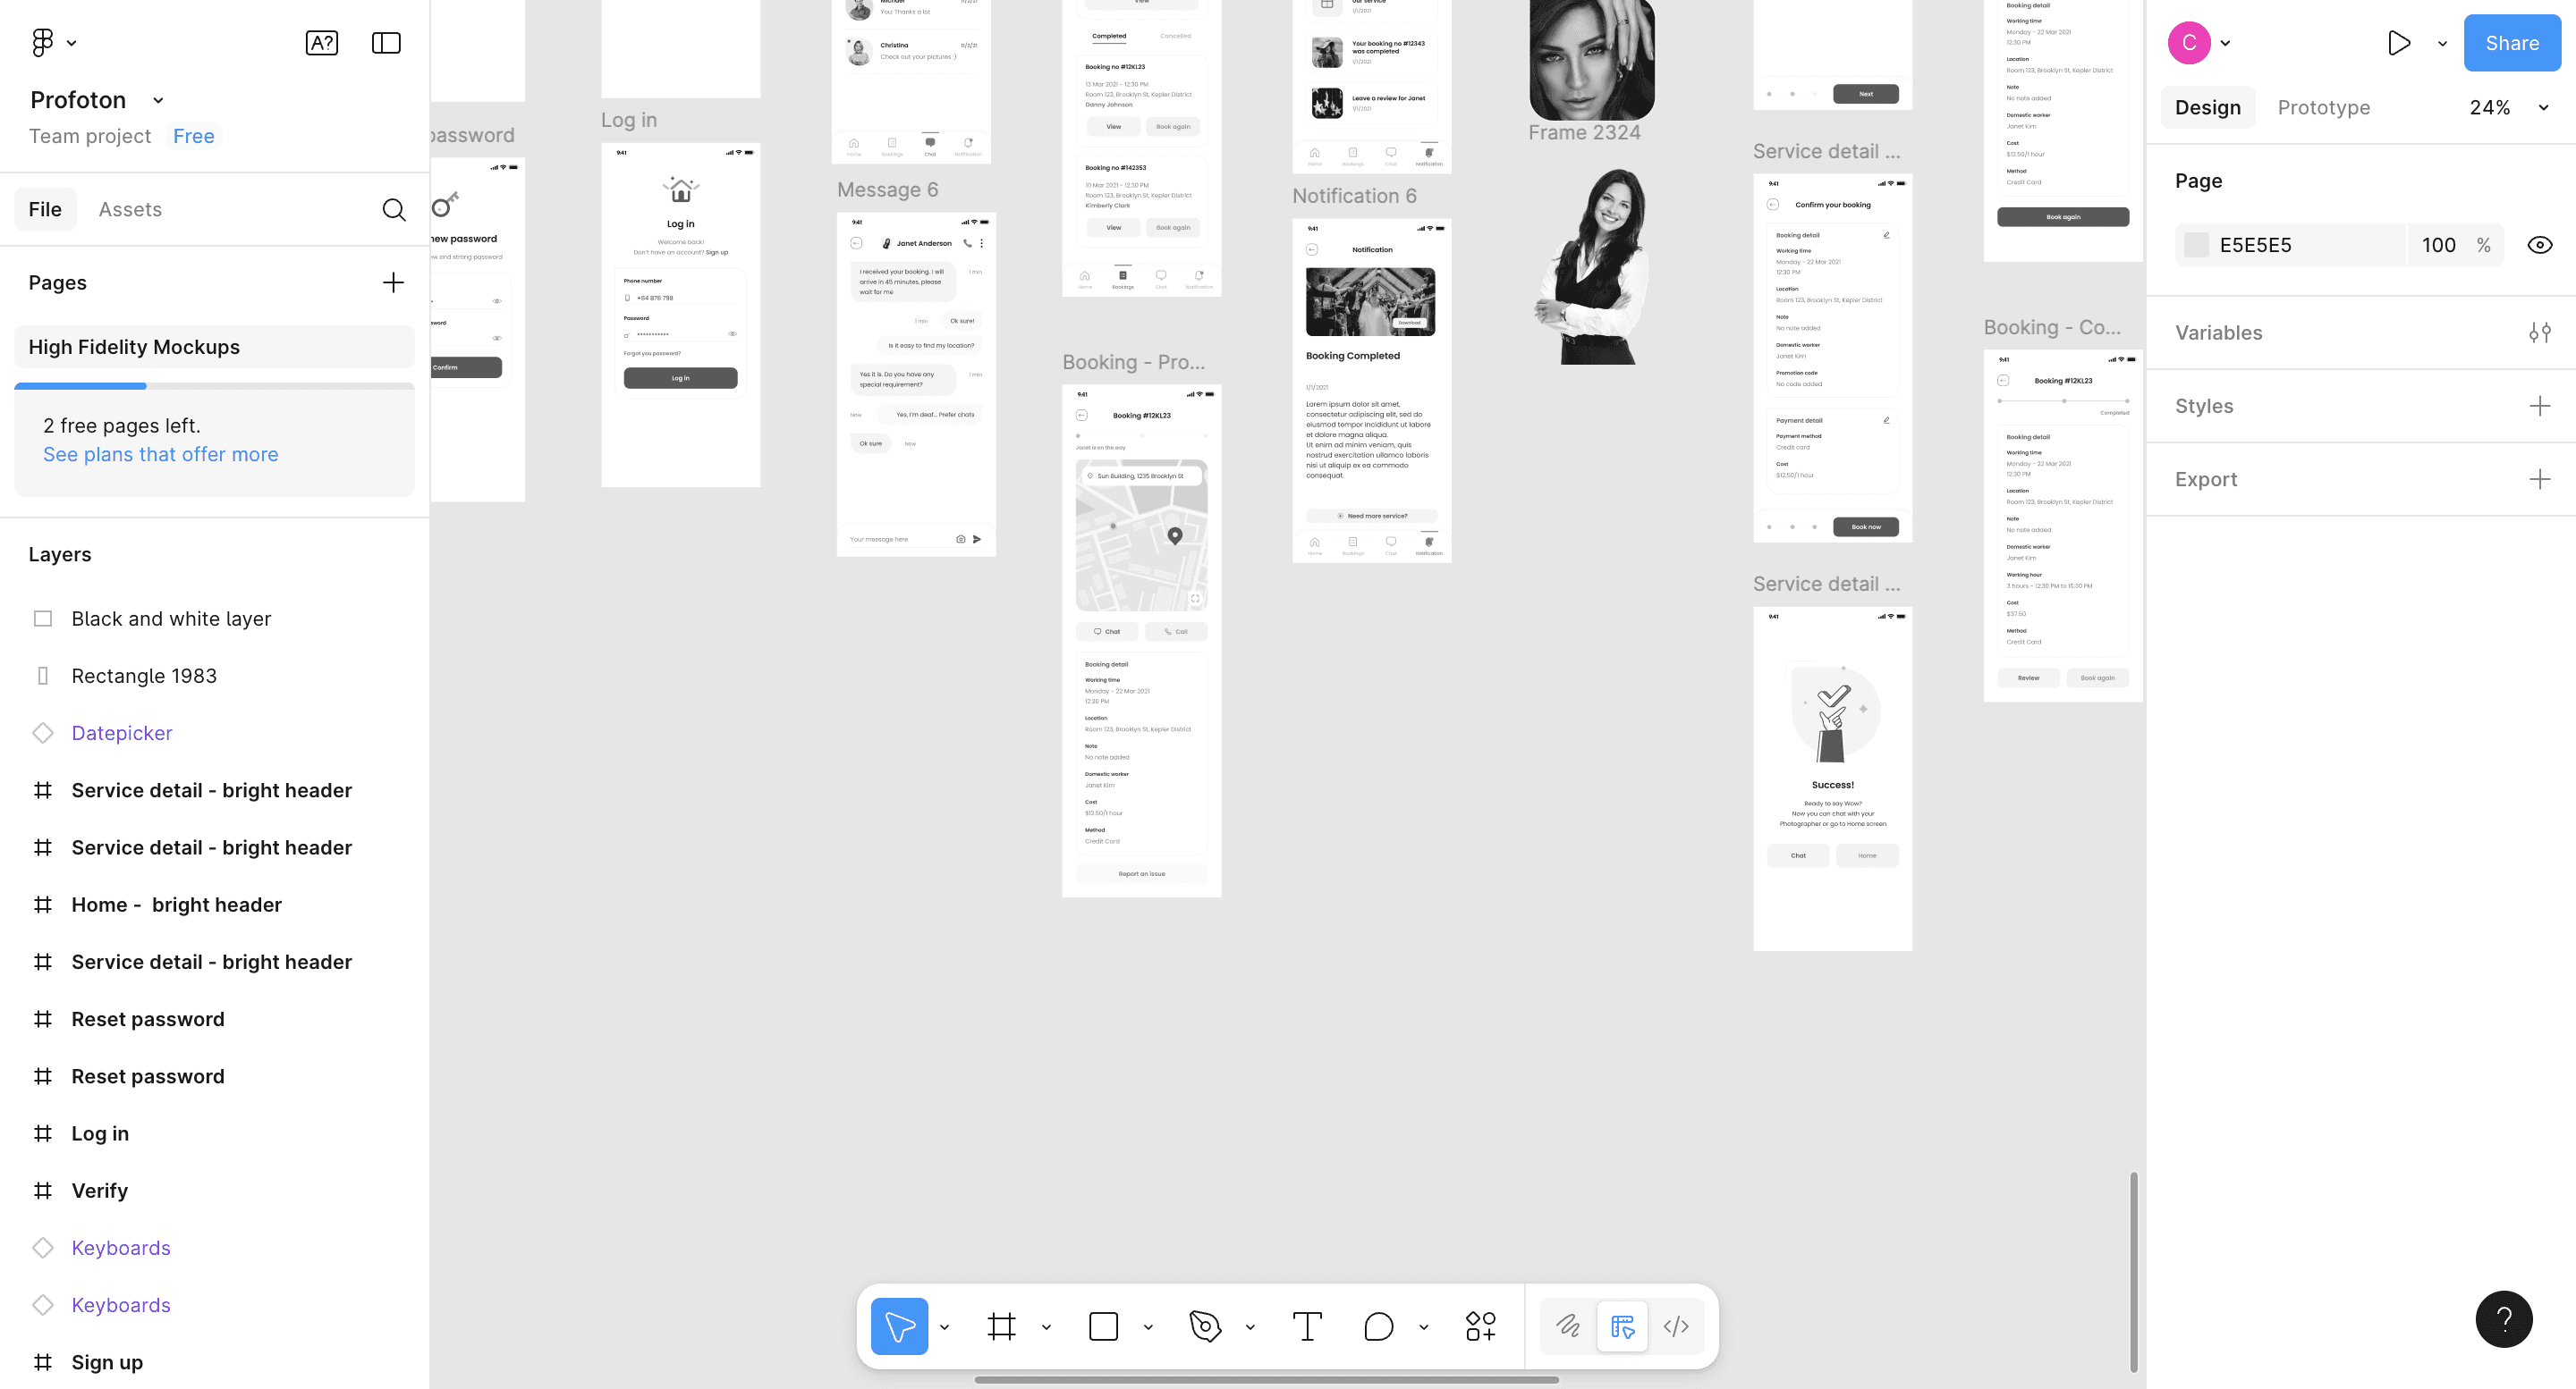Expand the Profoton file name menu

point(158,100)
